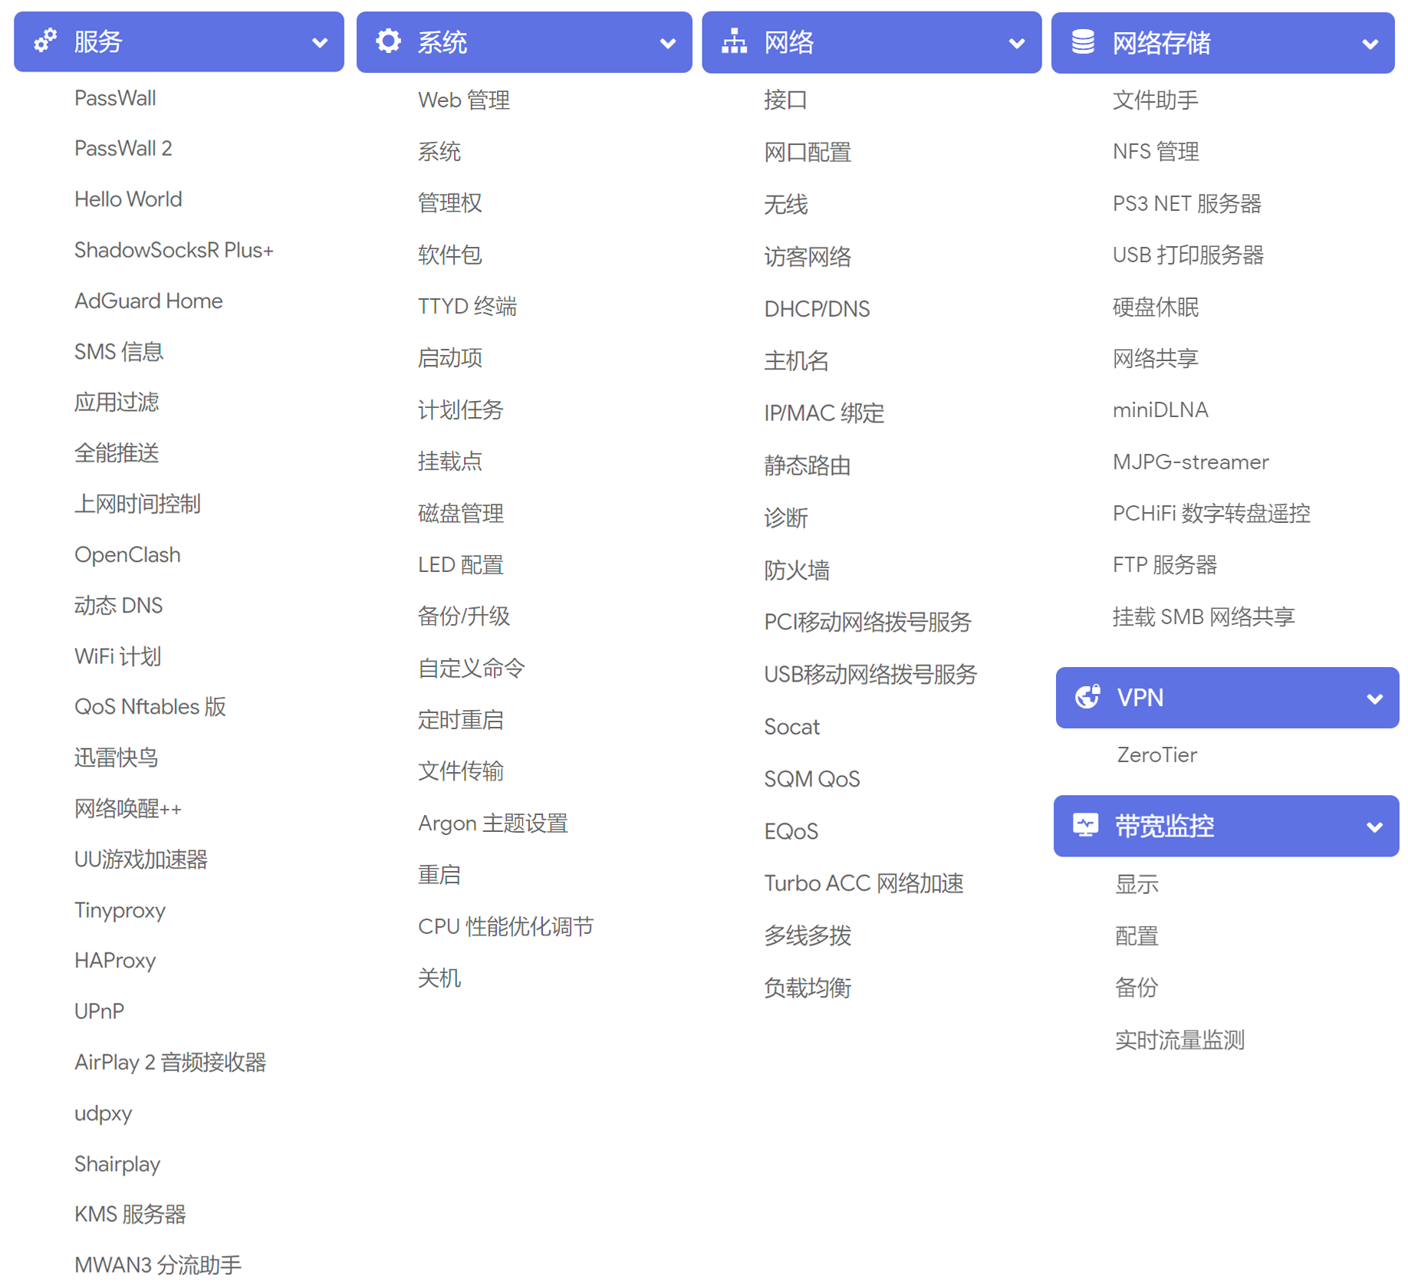The width and height of the screenshot is (1408, 1282).
Task: Collapse the VPN section with its chevron
Action: tap(1375, 699)
